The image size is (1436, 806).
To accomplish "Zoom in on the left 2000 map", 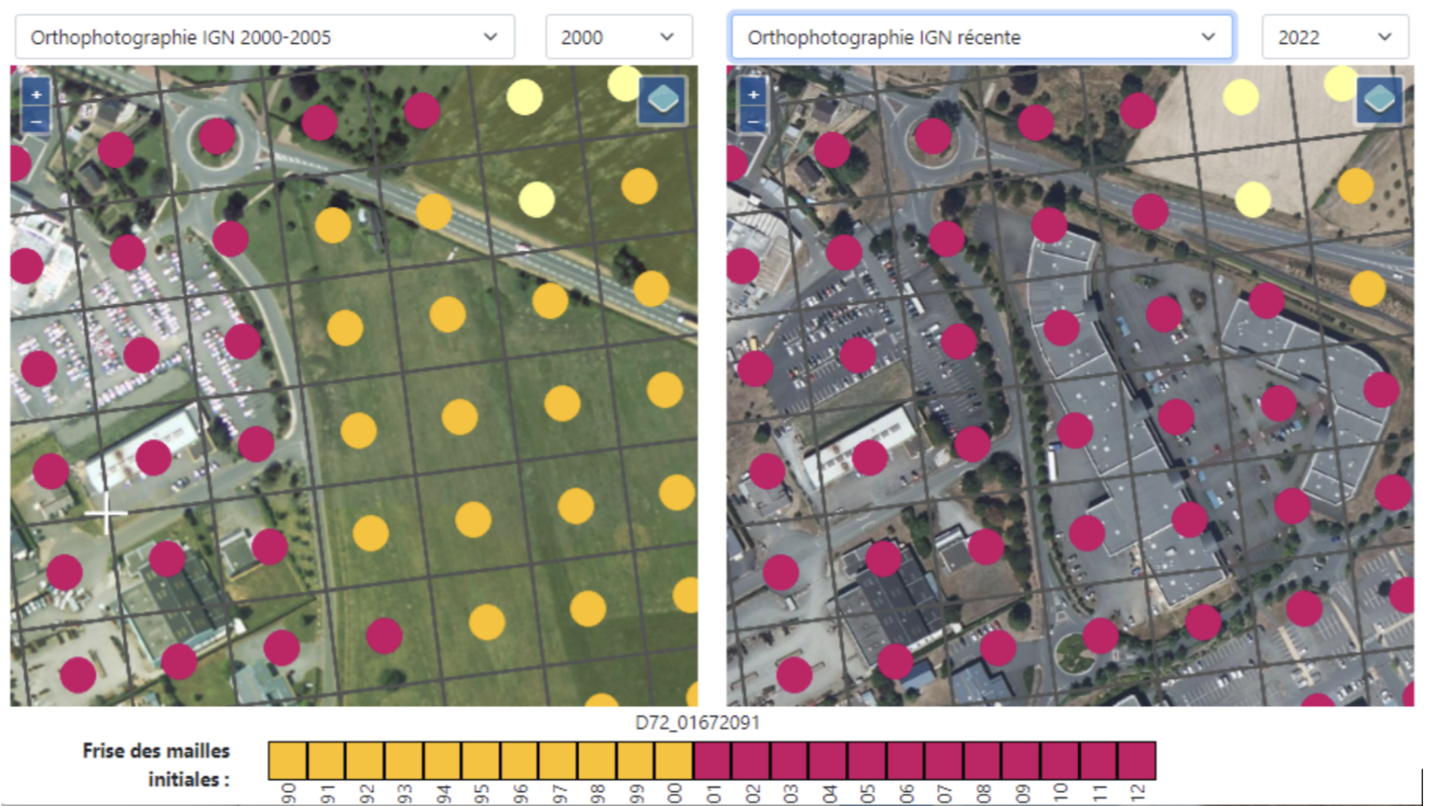I will point(36,94).
